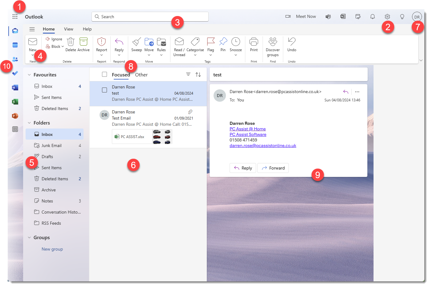This screenshot has height=286, width=429.
Task: Toggle the hamburger navigation pane button
Action: click(x=32, y=29)
